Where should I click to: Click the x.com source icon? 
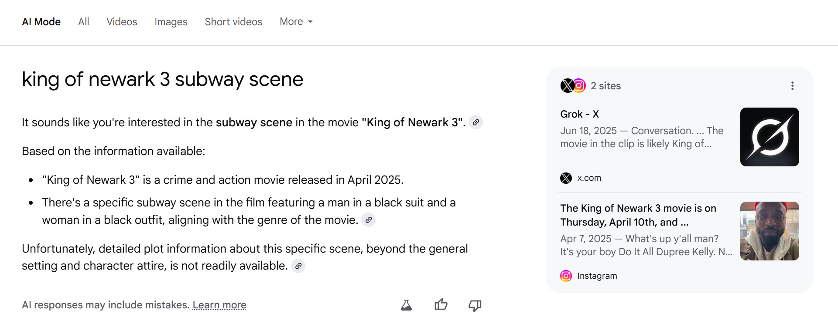(566, 178)
